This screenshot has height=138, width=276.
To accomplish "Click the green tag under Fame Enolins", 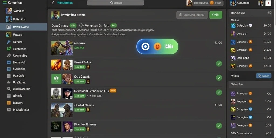I will click(x=80, y=67).
